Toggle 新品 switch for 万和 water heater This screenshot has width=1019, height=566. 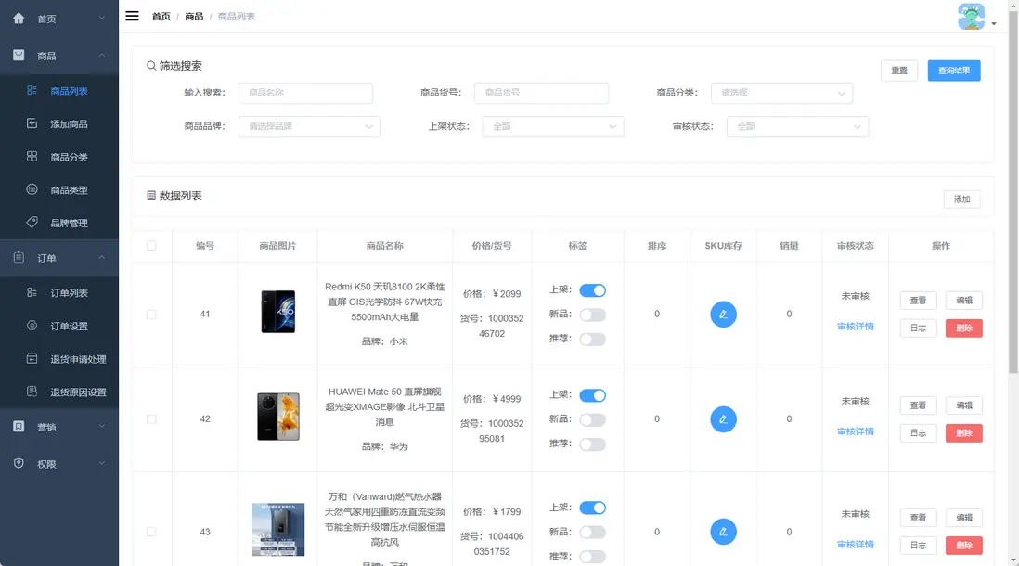[593, 533]
